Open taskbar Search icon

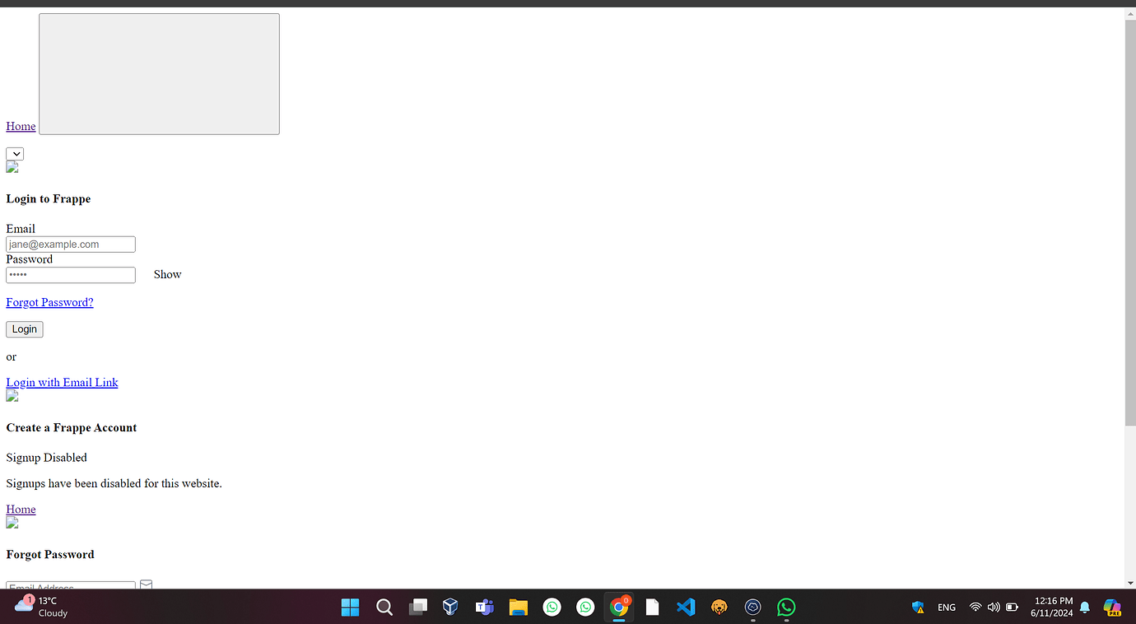(384, 608)
